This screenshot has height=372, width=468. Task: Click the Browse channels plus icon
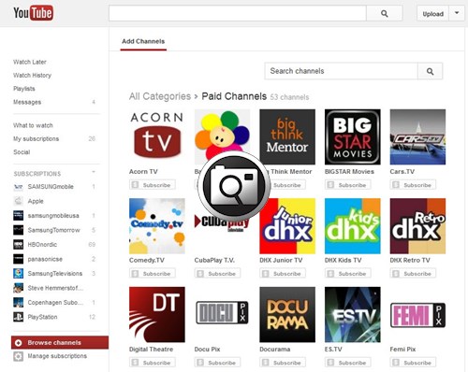tap(19, 343)
